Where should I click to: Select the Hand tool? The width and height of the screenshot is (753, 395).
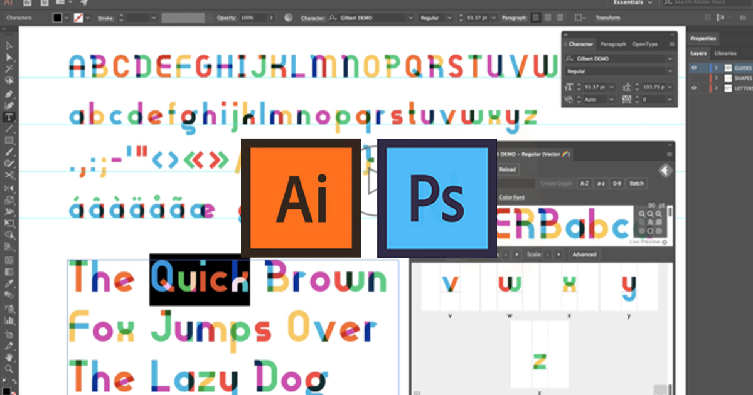click(x=9, y=357)
